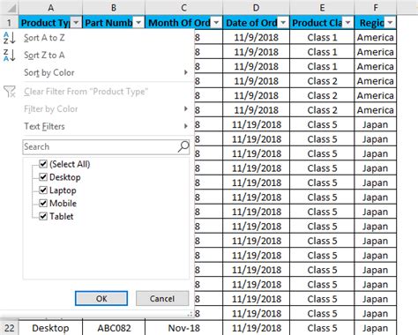The height and width of the screenshot is (335, 418).
Task: Expand the Filter by Color submenu arrow
Action: 185,108
